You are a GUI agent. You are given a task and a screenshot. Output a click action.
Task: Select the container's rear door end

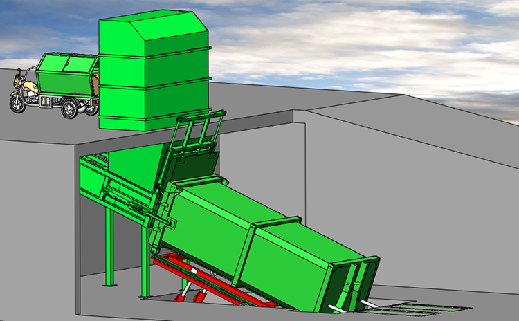(351, 284)
